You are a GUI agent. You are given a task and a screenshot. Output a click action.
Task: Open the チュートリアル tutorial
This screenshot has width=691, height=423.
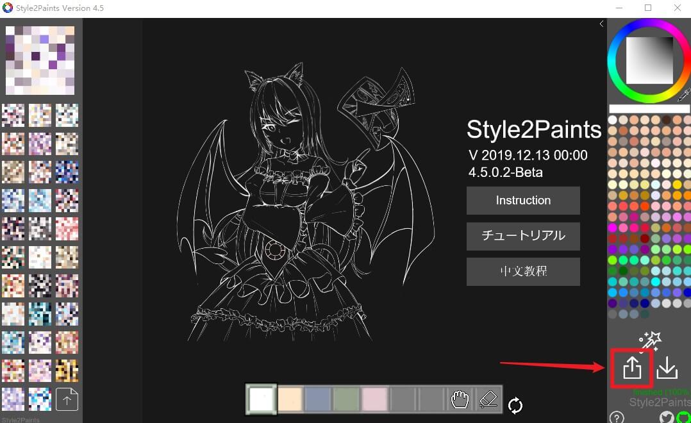[x=523, y=236]
